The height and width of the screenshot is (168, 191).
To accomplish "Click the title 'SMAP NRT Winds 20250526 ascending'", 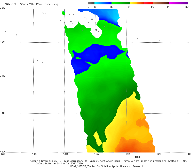I will [31, 4].
